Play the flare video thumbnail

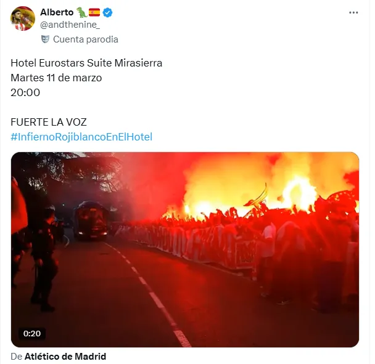click(x=185, y=249)
